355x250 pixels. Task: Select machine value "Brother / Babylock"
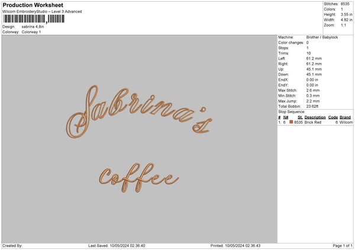[322, 37]
